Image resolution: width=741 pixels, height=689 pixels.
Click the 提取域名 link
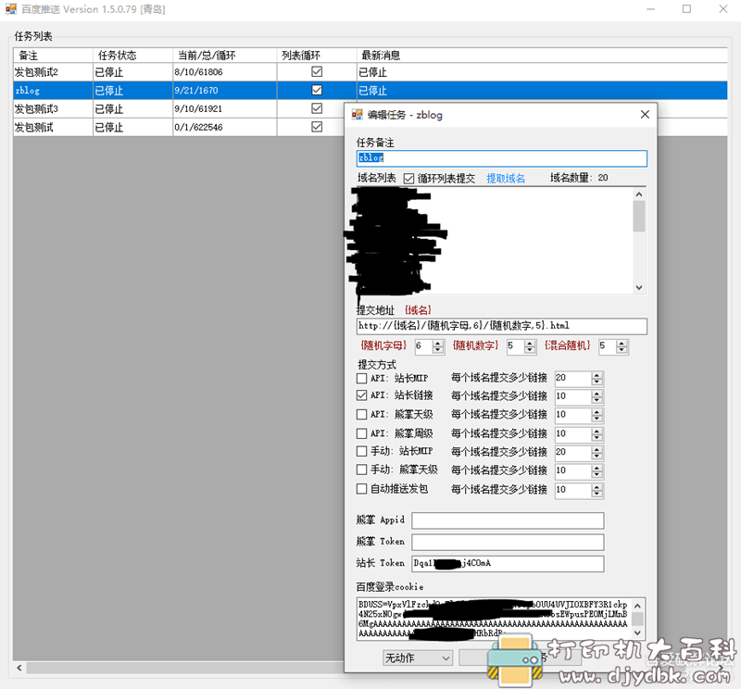coord(506,179)
